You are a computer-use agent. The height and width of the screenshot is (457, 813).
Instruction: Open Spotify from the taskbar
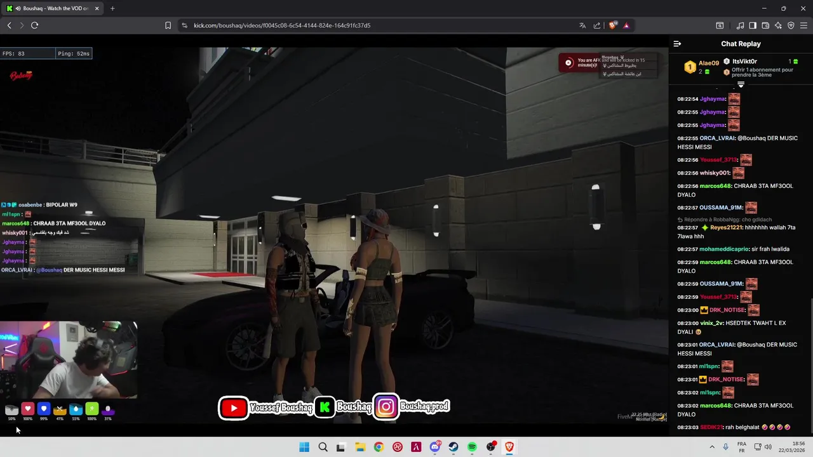[x=472, y=447]
